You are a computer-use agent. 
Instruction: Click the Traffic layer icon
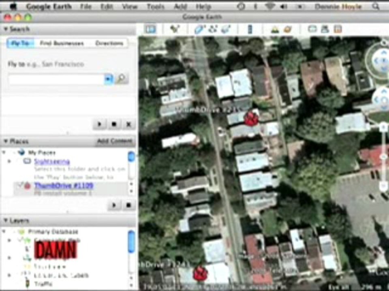[28, 284]
